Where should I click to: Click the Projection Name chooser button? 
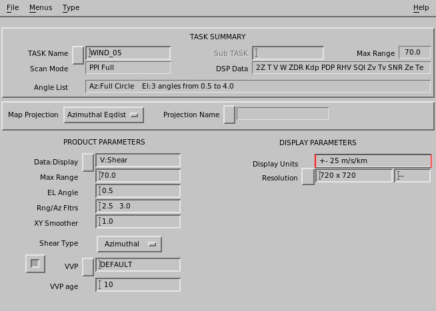click(x=230, y=115)
